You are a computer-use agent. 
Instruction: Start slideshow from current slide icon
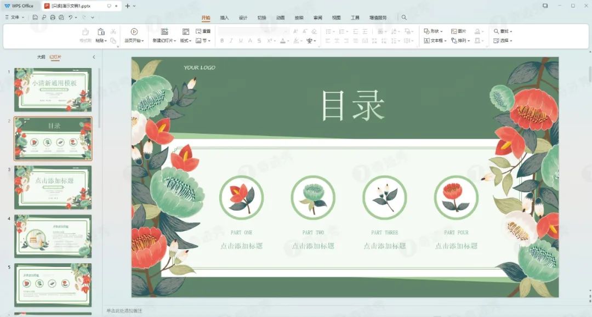134,32
